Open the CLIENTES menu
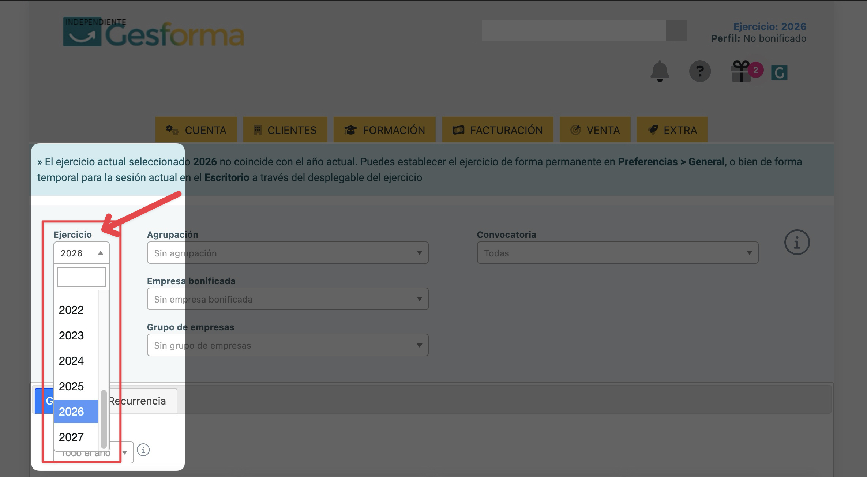 click(285, 130)
